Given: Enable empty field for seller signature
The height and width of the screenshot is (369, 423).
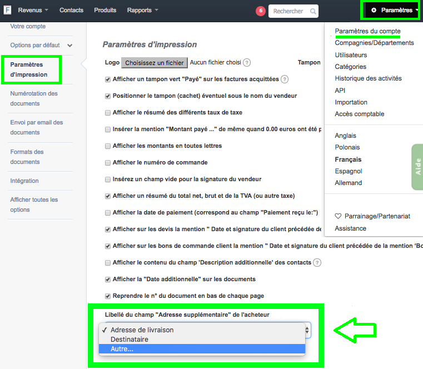Looking at the screenshot, I should click(x=108, y=179).
